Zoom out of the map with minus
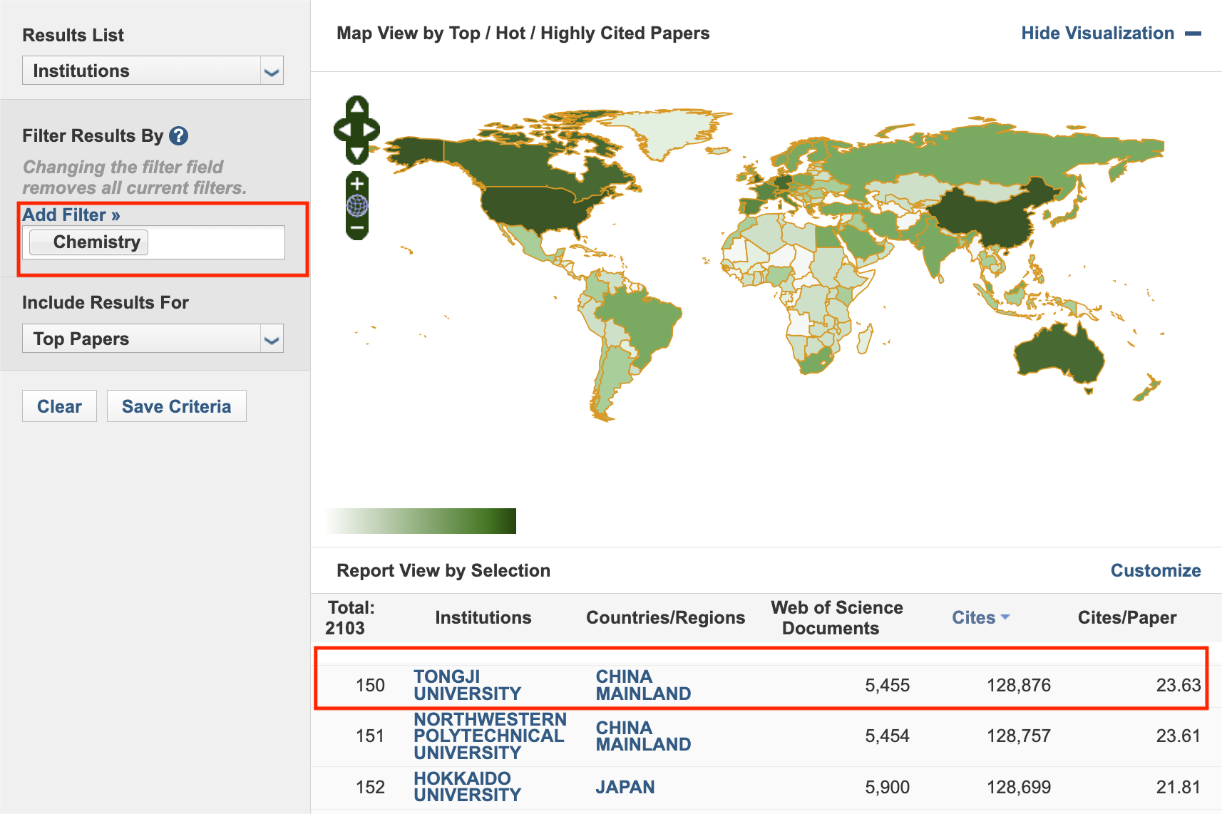 (357, 228)
